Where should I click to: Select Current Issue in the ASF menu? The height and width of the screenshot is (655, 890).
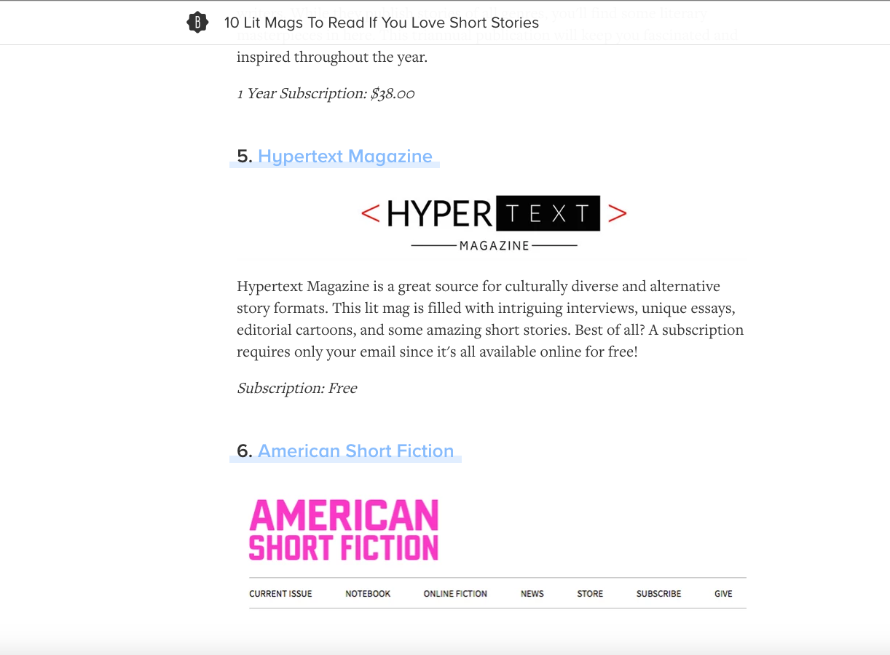[280, 594]
